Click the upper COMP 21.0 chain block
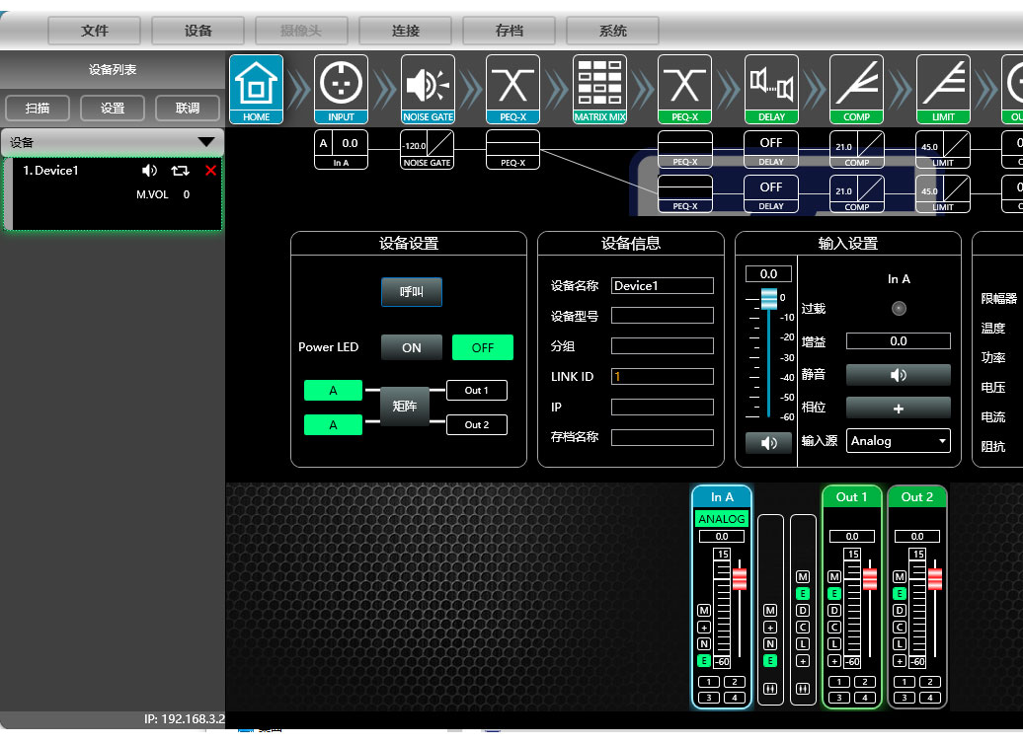1023x744 pixels. coord(857,149)
